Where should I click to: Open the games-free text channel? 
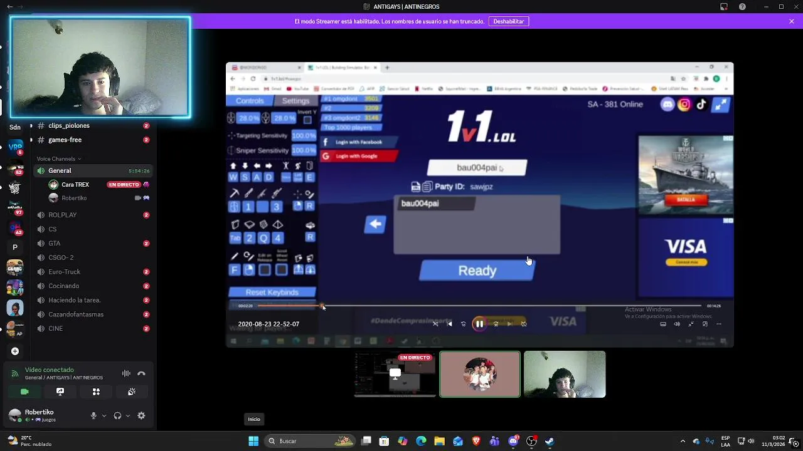(92, 140)
